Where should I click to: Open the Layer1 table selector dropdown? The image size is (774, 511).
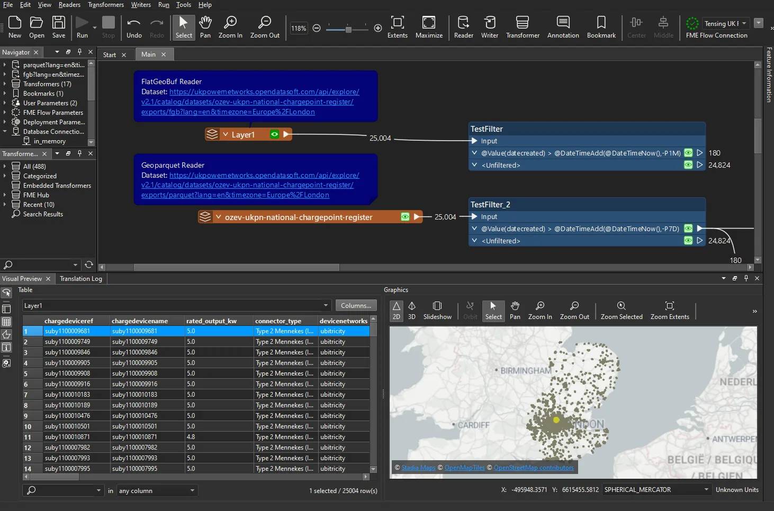326,306
